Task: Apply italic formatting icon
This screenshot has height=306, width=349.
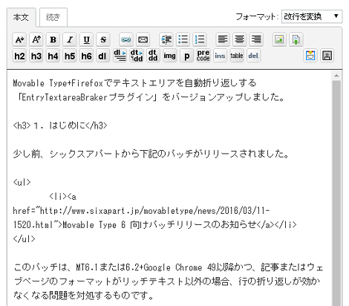Action: click(70, 39)
